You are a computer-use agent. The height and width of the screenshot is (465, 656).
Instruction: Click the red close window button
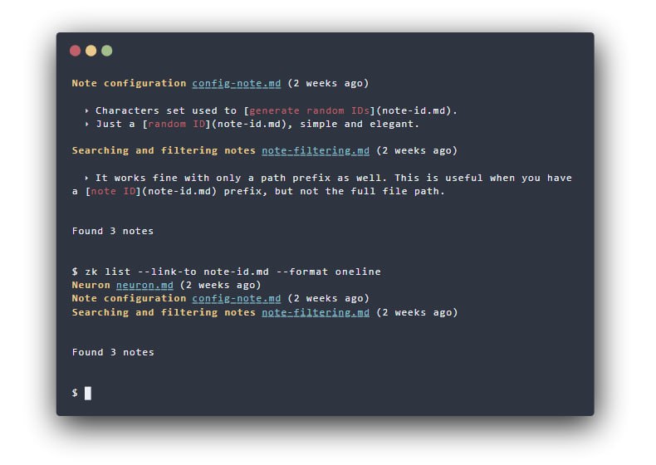pos(76,51)
